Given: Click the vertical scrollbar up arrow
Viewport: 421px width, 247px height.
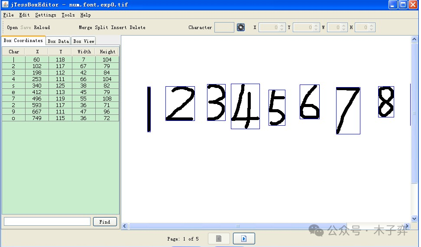Looking at the screenshot, I should (414, 39).
